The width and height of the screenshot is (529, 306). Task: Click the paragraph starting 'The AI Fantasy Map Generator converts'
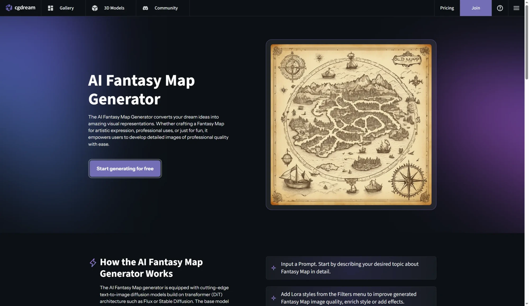tap(158, 130)
